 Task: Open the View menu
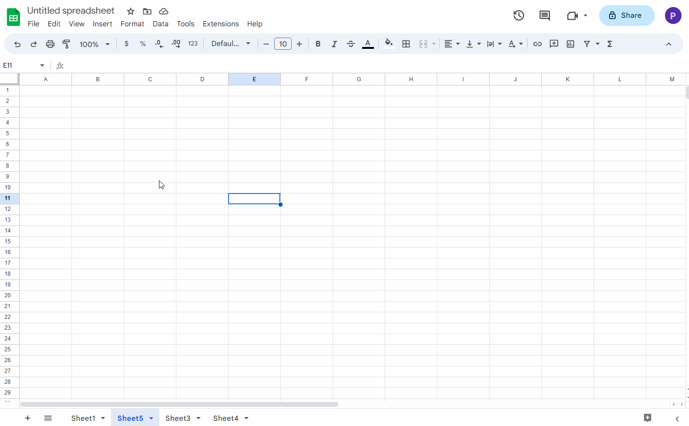77,24
